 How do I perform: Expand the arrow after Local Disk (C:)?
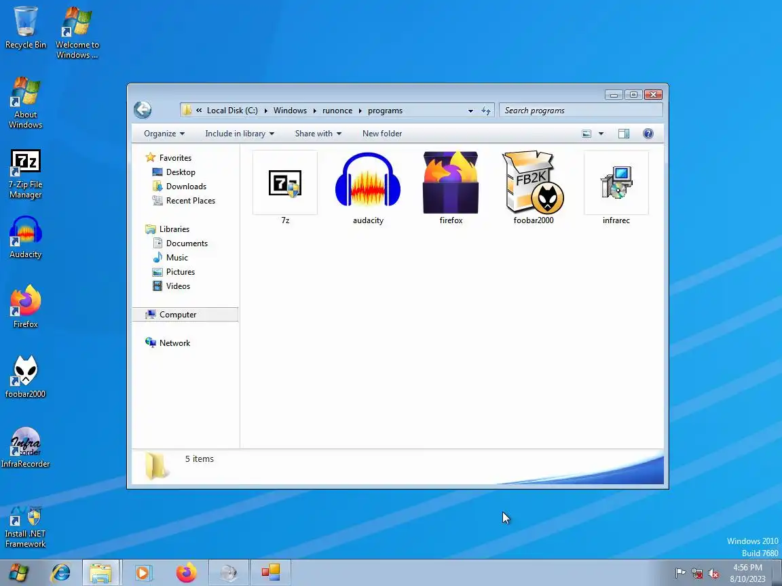pos(266,111)
